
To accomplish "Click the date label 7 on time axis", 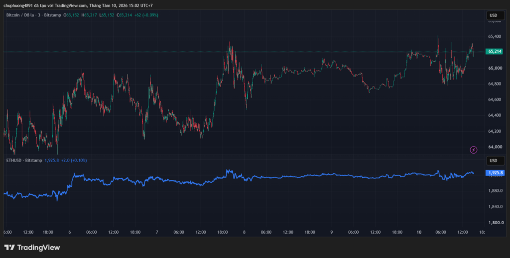I will [157, 232].
